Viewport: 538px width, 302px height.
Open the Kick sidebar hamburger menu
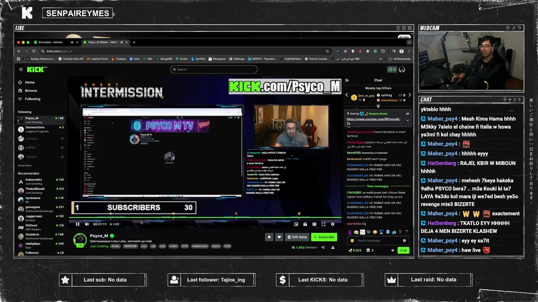click(21, 69)
